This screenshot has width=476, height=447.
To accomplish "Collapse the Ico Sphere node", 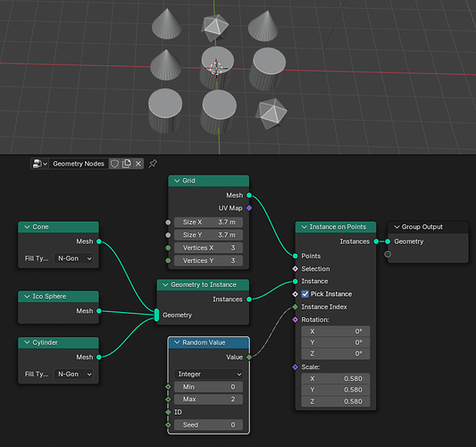I will click(x=27, y=296).
